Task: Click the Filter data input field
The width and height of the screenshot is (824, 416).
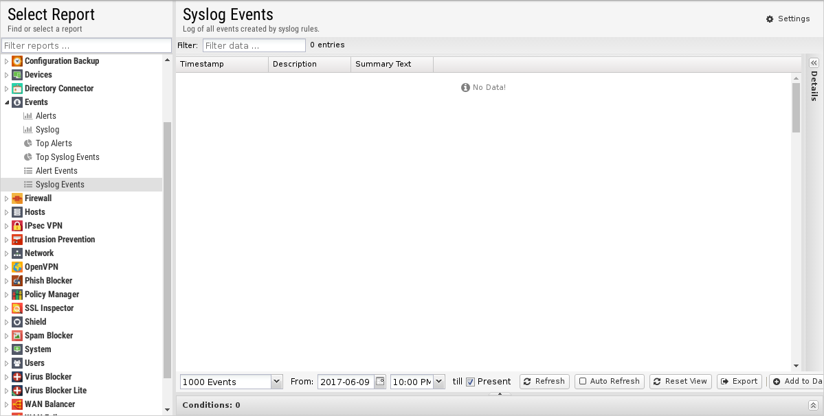Action: [x=254, y=46]
